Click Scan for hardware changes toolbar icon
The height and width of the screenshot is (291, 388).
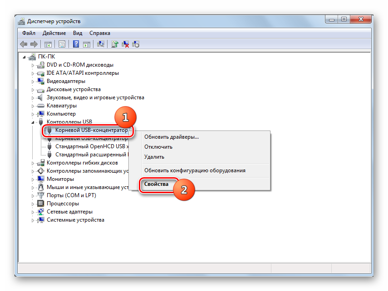[x=101, y=44]
